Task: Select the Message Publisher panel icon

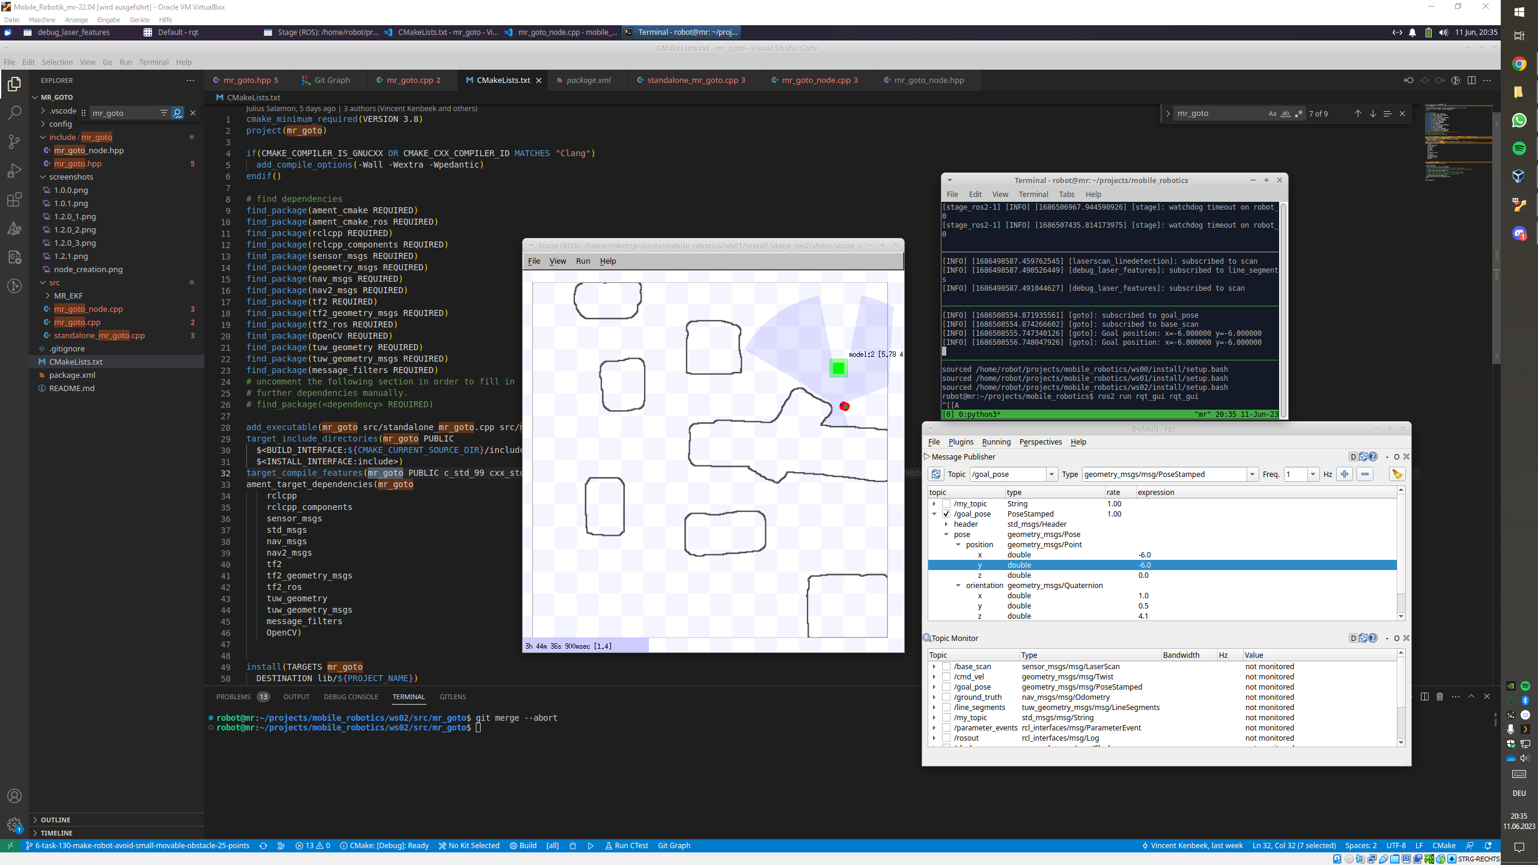Action: (928, 457)
